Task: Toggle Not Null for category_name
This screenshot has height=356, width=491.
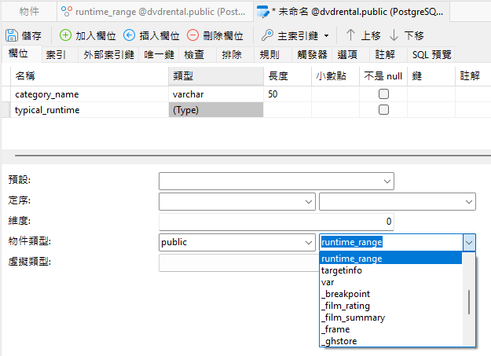Action: click(383, 94)
